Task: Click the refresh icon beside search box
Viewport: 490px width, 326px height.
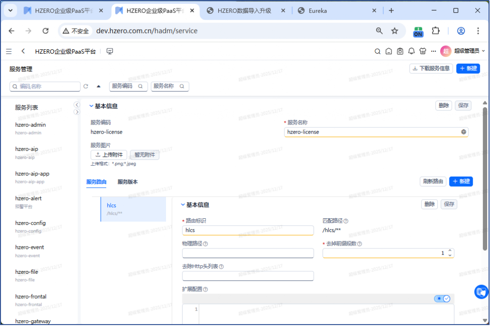Action: coord(86,87)
